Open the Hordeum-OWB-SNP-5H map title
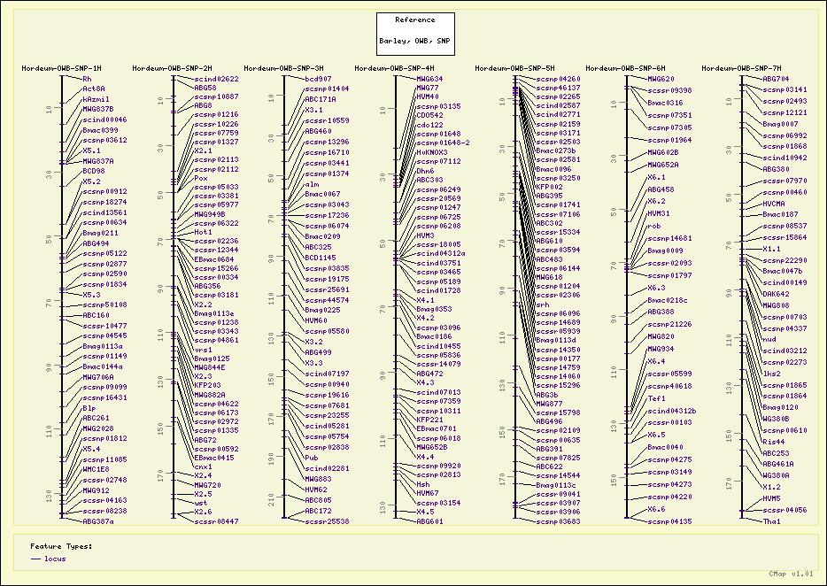Image resolution: width=827 pixels, height=586 pixels. 514,68
